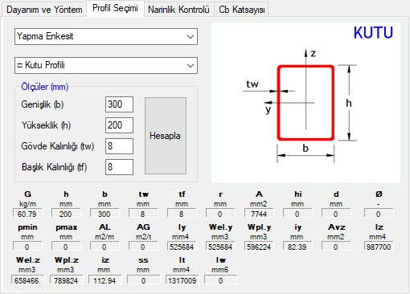410x294 pixels.
Task: Select the Iz value 987700
Action: pos(379,247)
